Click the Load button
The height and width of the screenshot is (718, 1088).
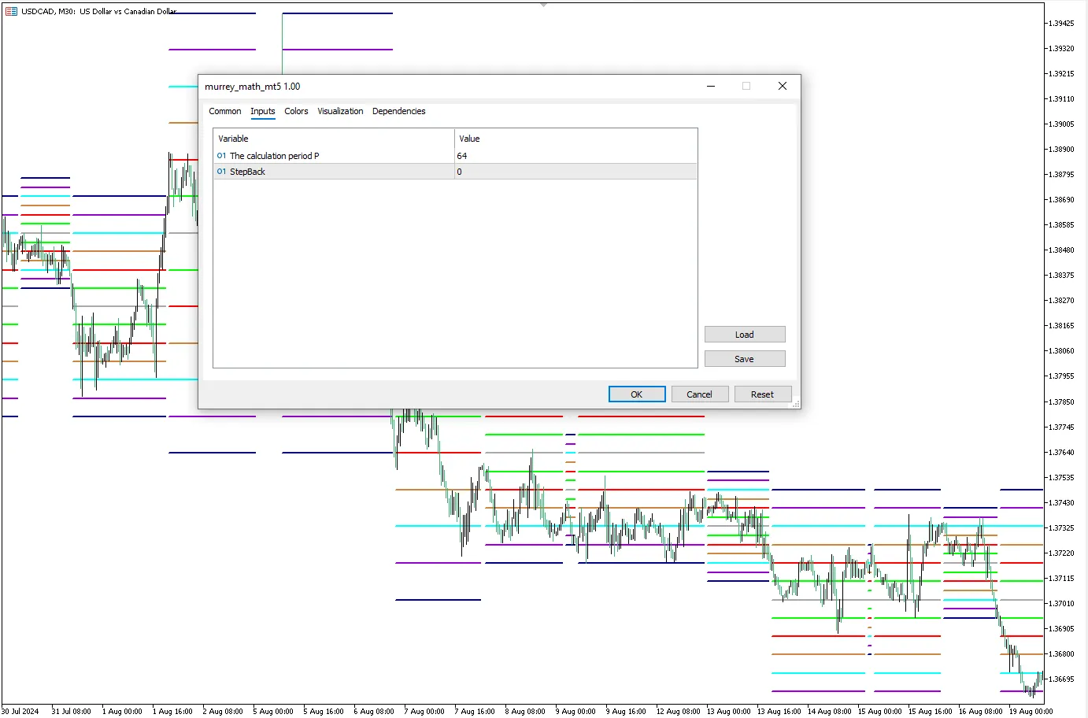(x=744, y=335)
